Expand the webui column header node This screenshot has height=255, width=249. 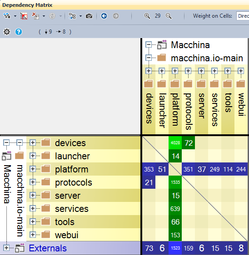(x=241, y=71)
